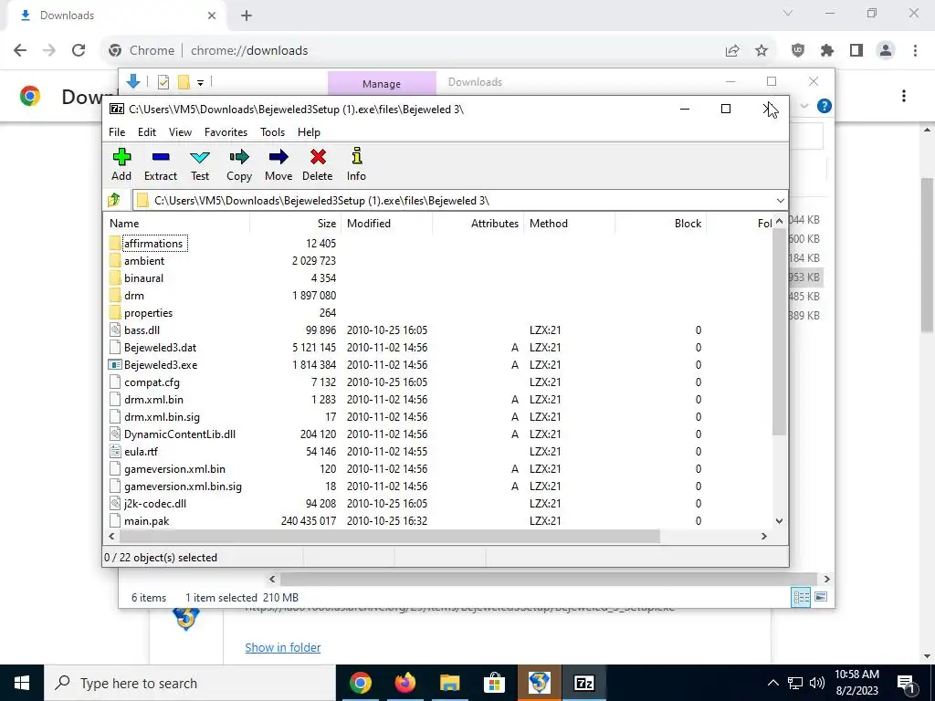Go up one folder level in 7-Zip
The image size is (935, 701).
(114, 200)
